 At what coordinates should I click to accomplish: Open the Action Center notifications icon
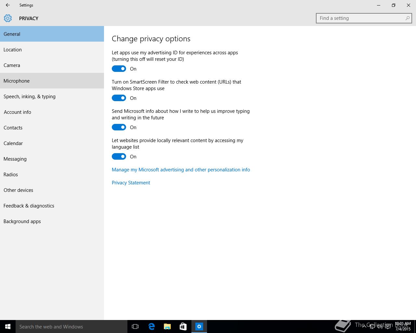pos(388,326)
